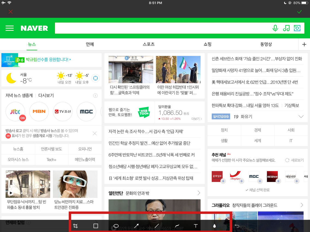Add the 데일리안 channel

pos(297,181)
